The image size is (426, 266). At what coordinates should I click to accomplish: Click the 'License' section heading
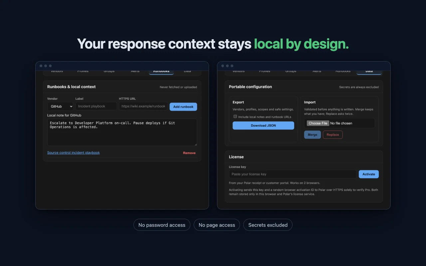tap(236, 157)
